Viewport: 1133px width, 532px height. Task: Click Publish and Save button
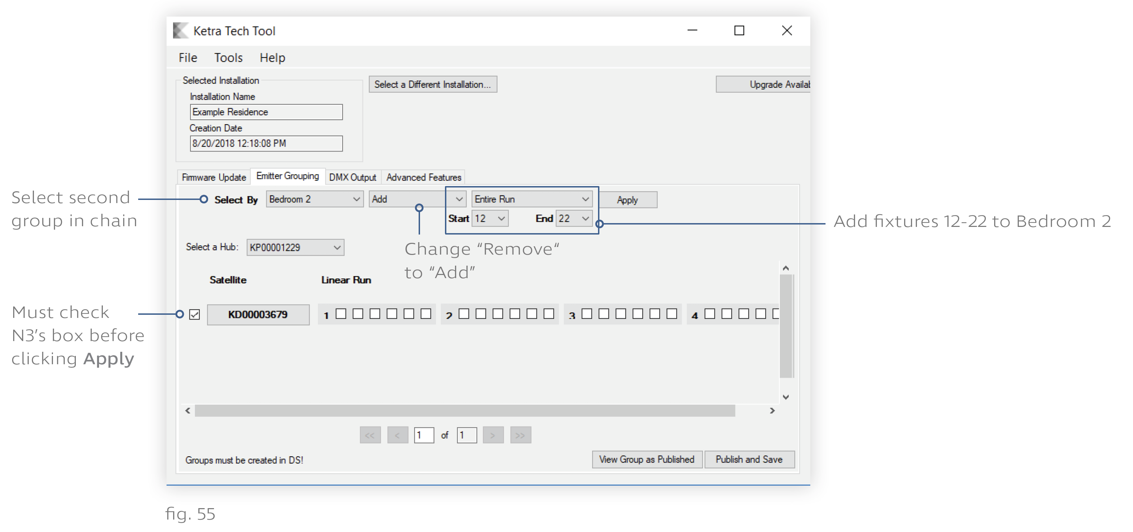(x=749, y=459)
